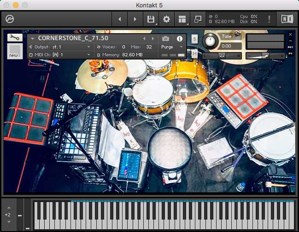Show instrument info with the i button
299x232 pixels.
tap(179, 39)
